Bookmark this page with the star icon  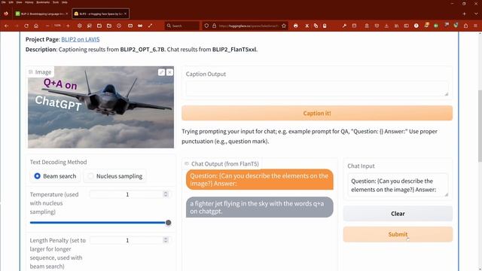284,26
